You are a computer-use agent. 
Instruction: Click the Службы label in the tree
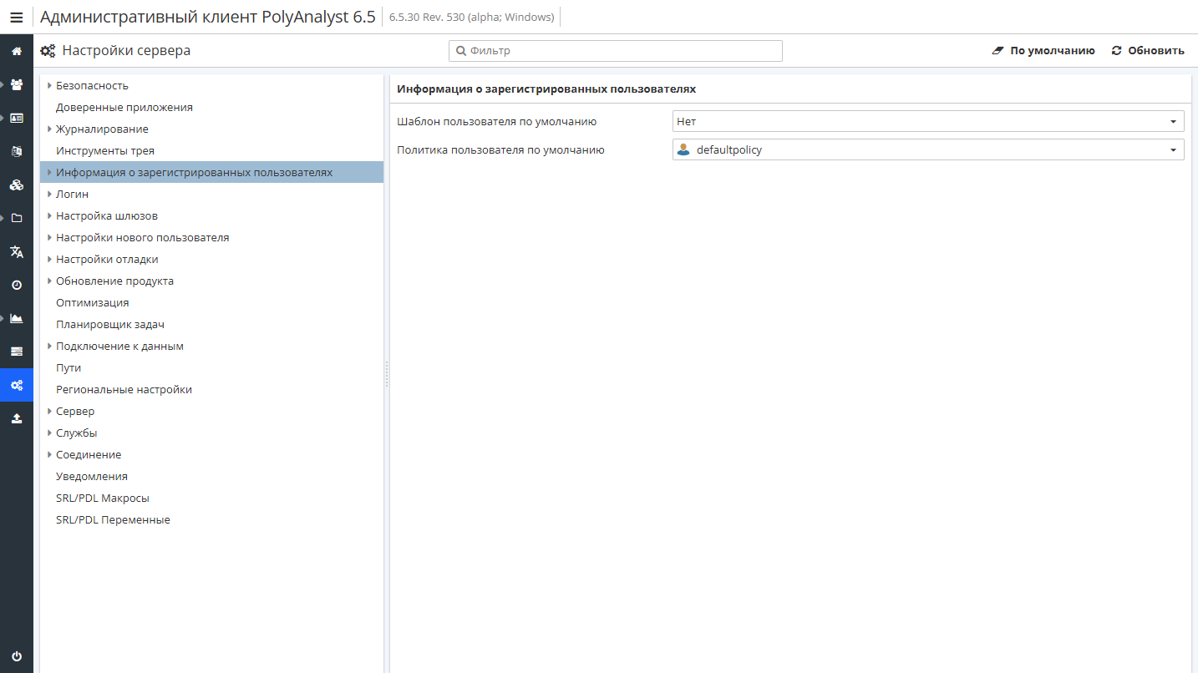[76, 433]
